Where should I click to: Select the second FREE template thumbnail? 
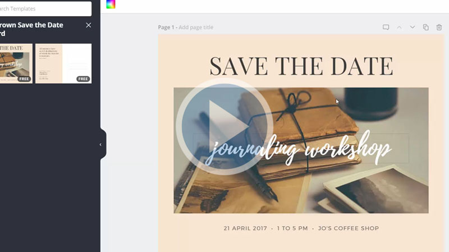click(63, 63)
